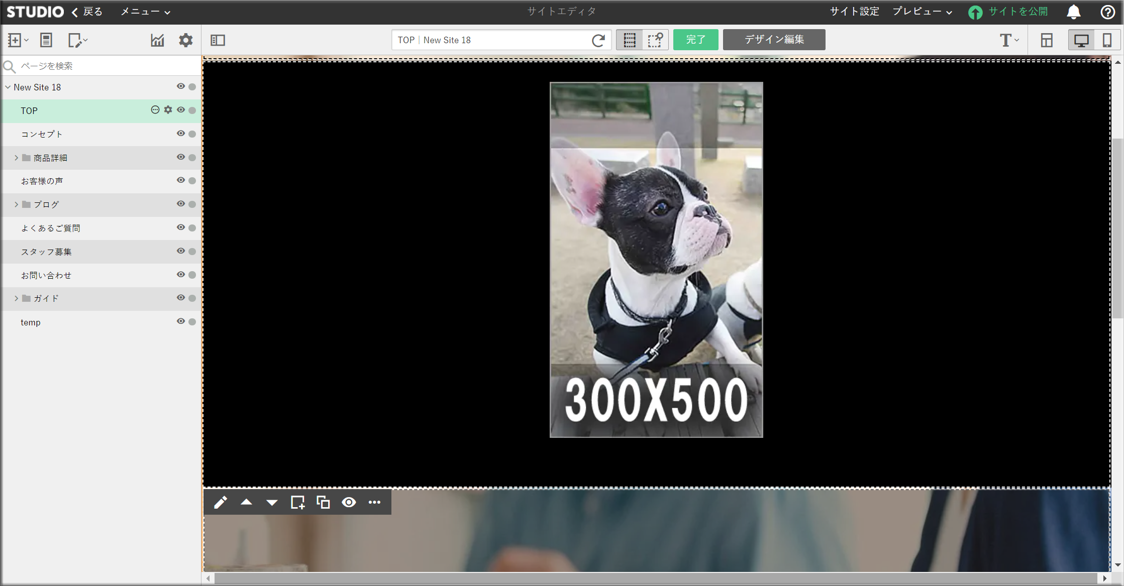Toggle visibility eye for コンセプト page
The width and height of the screenshot is (1124, 586).
[x=181, y=134]
